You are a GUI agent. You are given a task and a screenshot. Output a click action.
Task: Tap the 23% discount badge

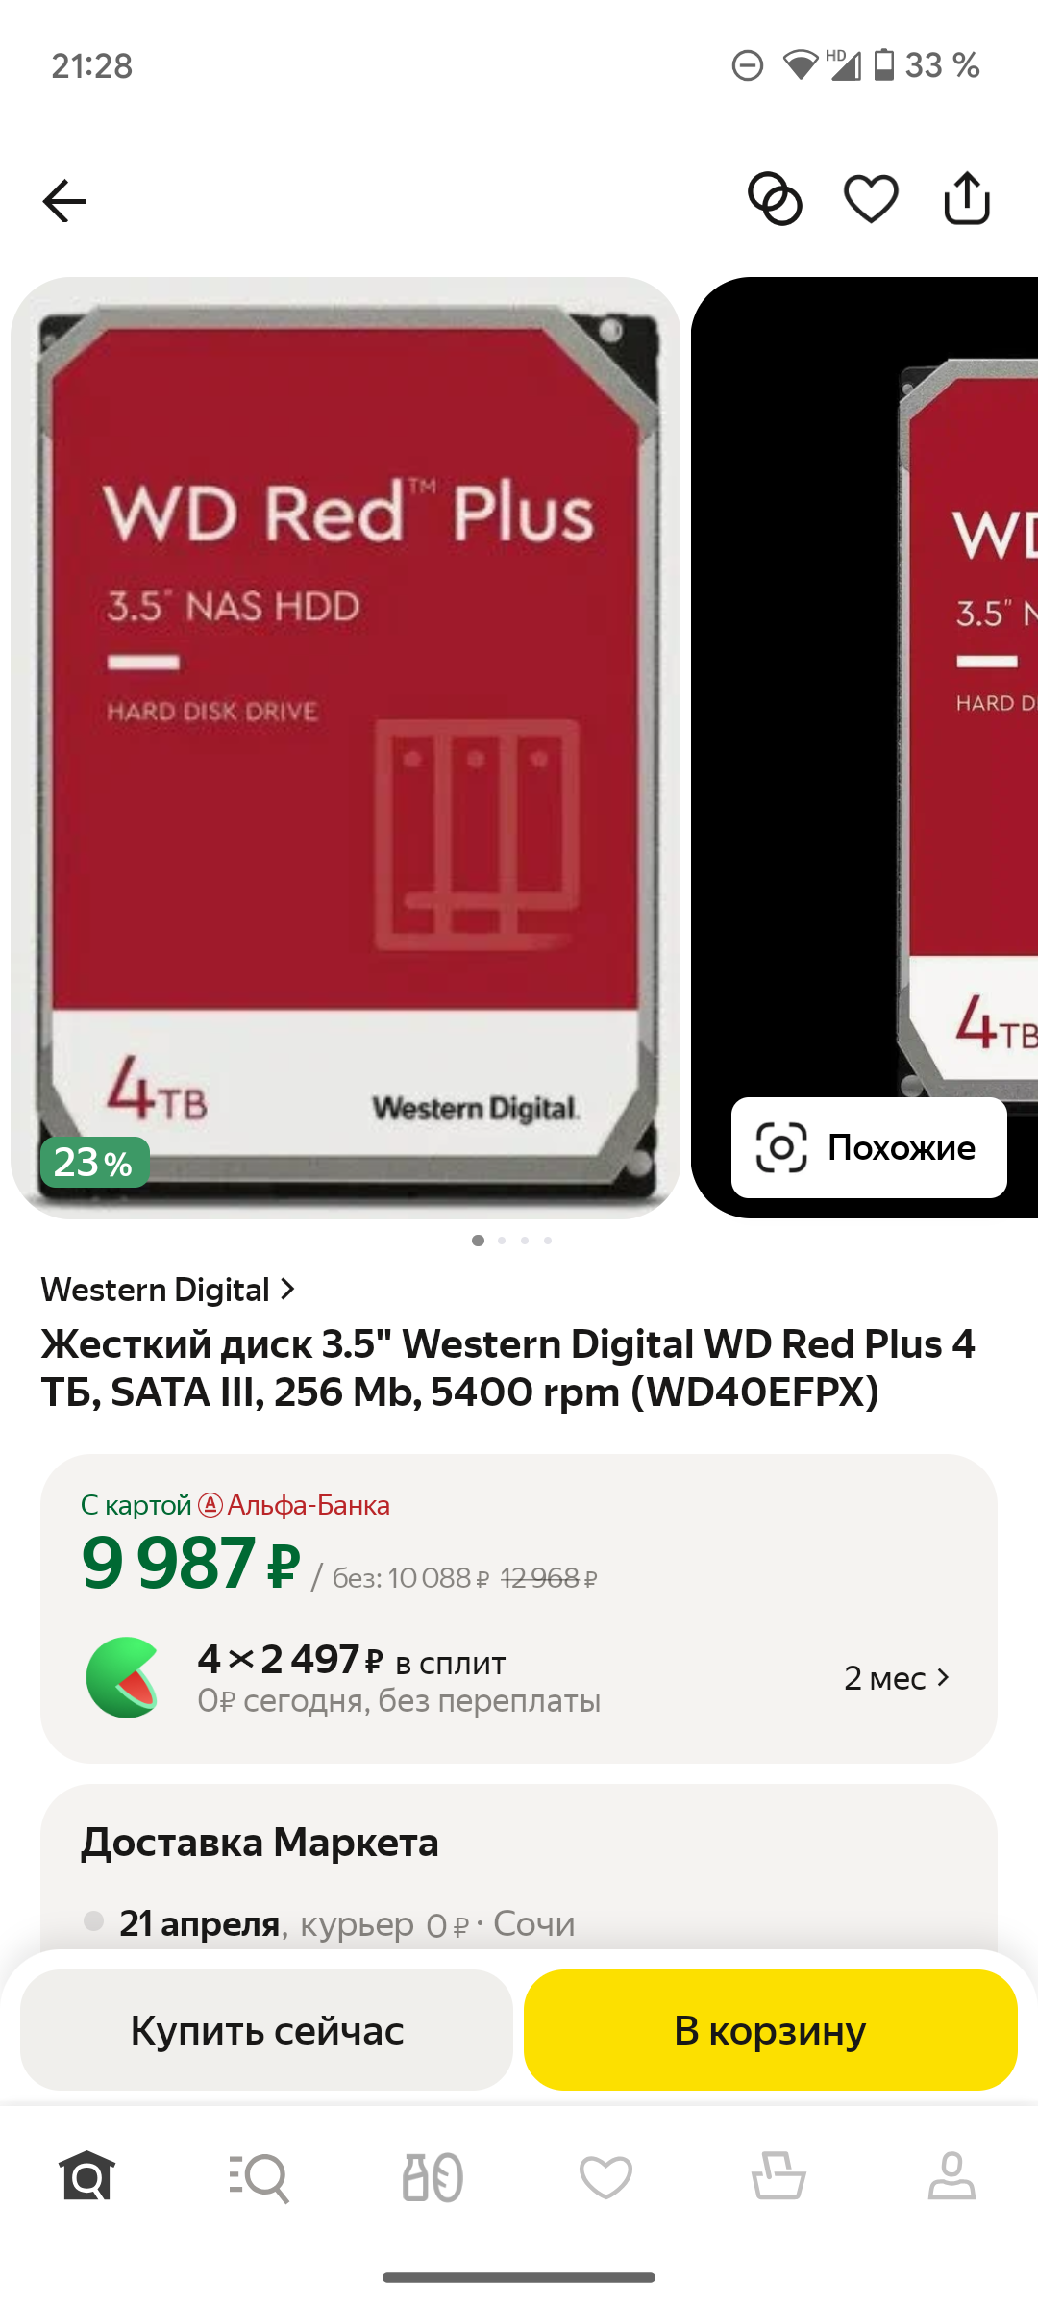coord(94,1163)
